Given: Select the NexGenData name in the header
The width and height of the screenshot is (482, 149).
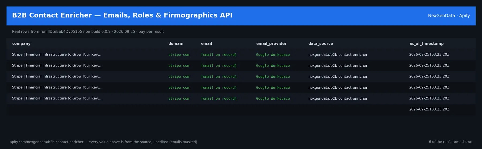Looking at the screenshot, I should 441,16.
